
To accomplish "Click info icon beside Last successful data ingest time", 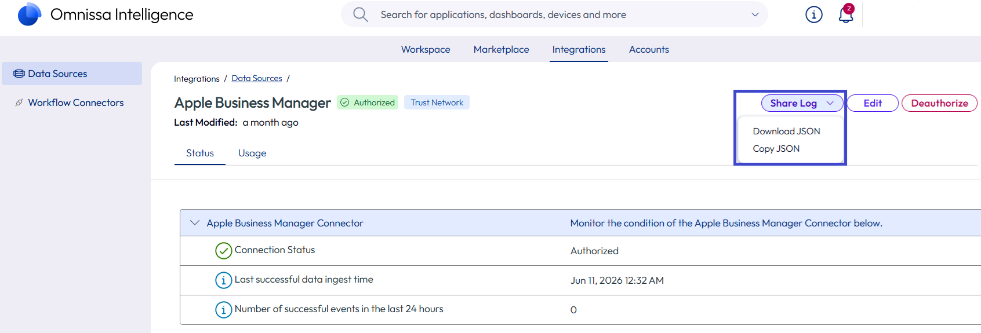I will click(x=224, y=280).
